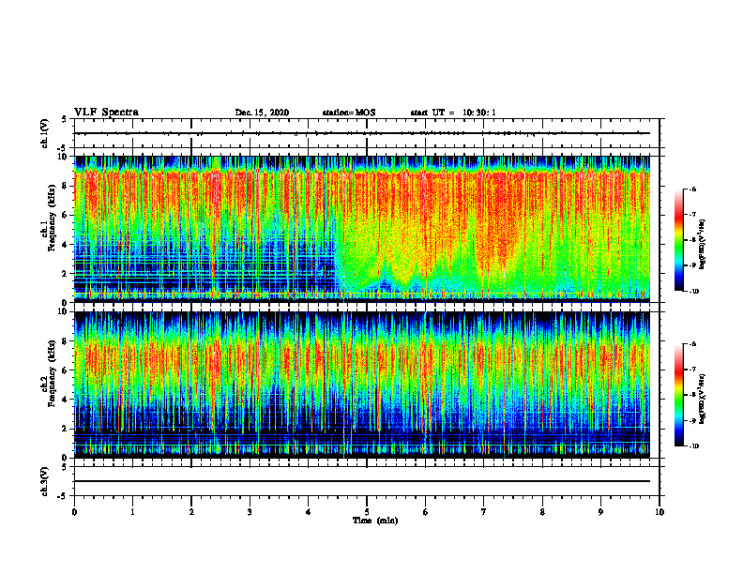Click the ch.2 color scale unit label
This screenshot has height=574, width=743.
(703, 400)
